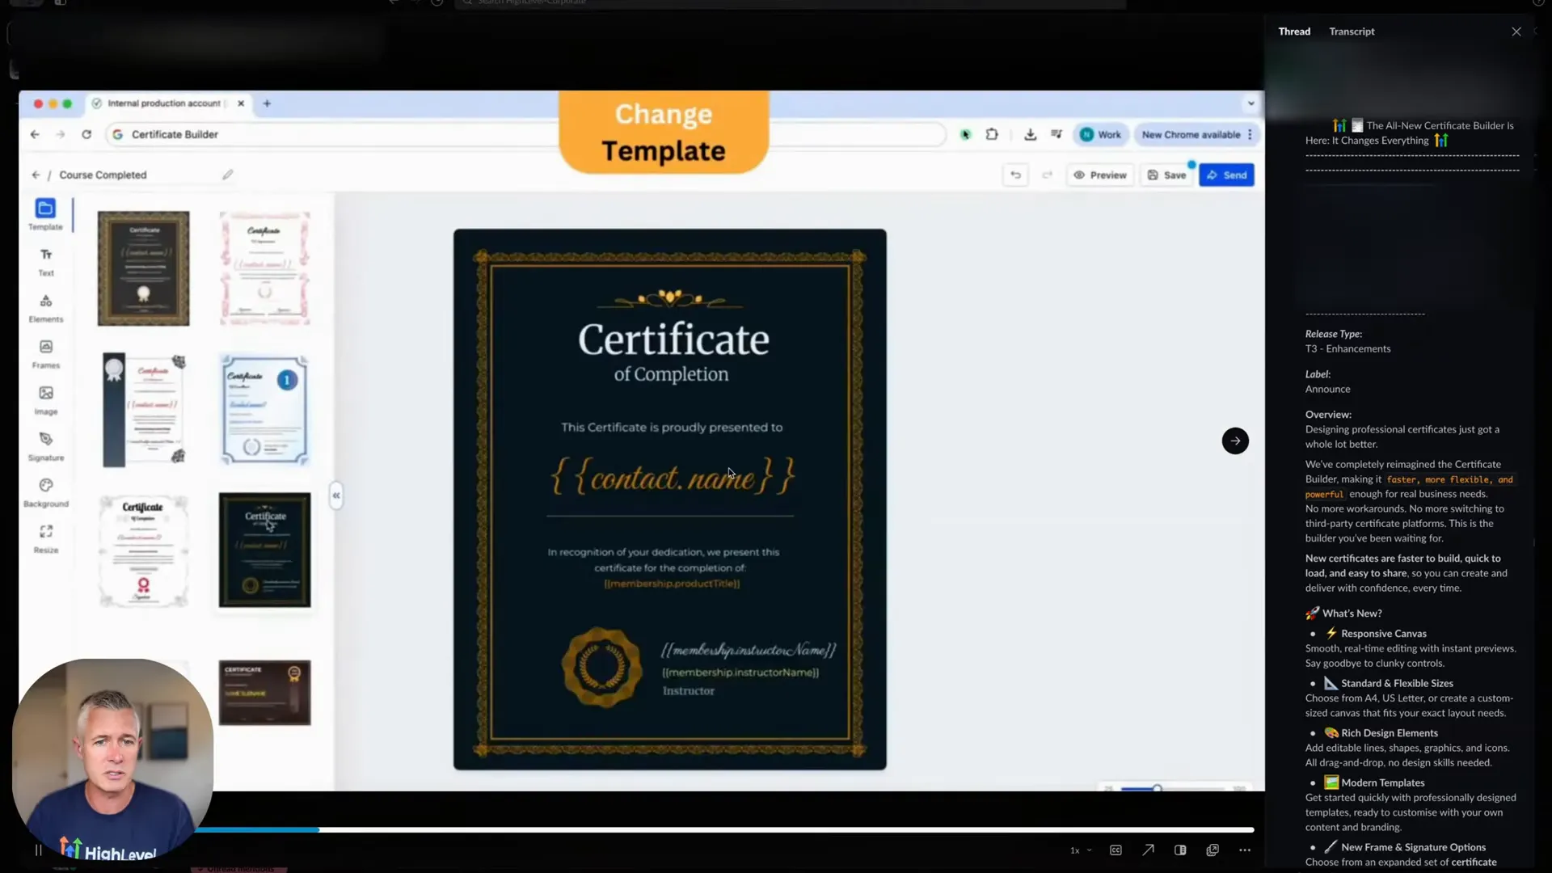Open the browser downloads icon

coord(1030,134)
